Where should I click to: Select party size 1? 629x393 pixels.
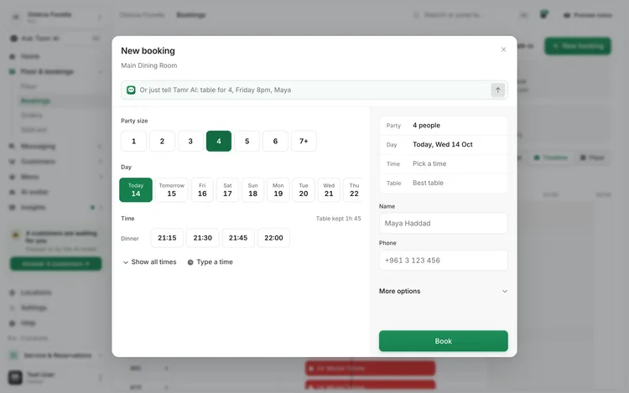(x=133, y=141)
